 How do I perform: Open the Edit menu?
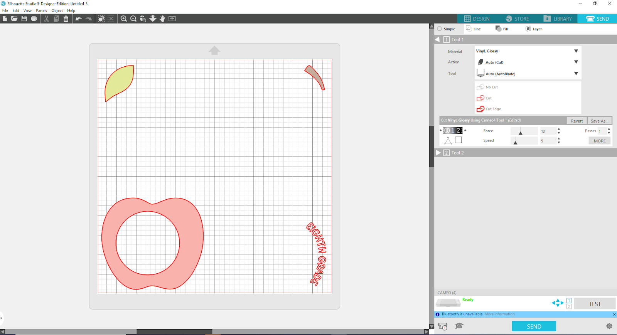(x=16, y=10)
